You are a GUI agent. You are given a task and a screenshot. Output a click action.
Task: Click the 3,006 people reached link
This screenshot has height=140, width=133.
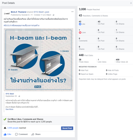(x=13, y=128)
